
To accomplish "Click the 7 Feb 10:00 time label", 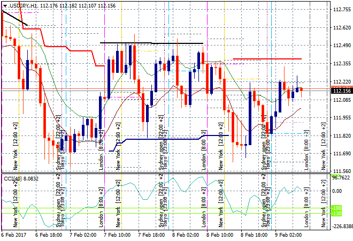I will (117, 235).
